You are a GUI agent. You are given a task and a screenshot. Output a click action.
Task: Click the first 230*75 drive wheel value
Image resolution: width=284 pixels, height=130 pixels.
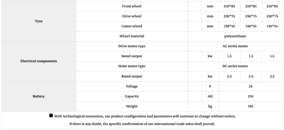point(229,16)
